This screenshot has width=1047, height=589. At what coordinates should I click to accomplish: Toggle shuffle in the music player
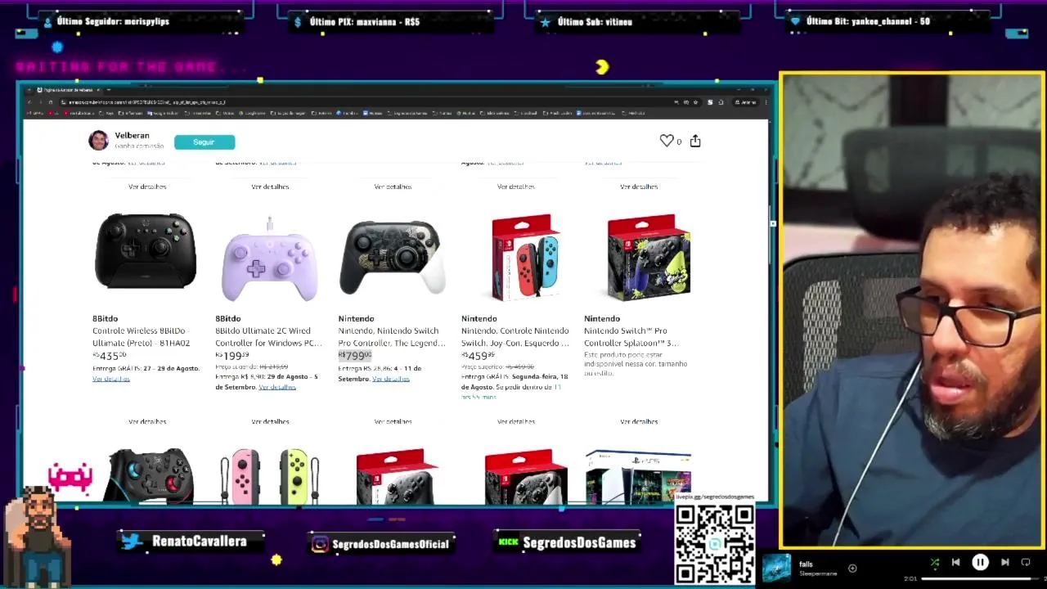935,562
